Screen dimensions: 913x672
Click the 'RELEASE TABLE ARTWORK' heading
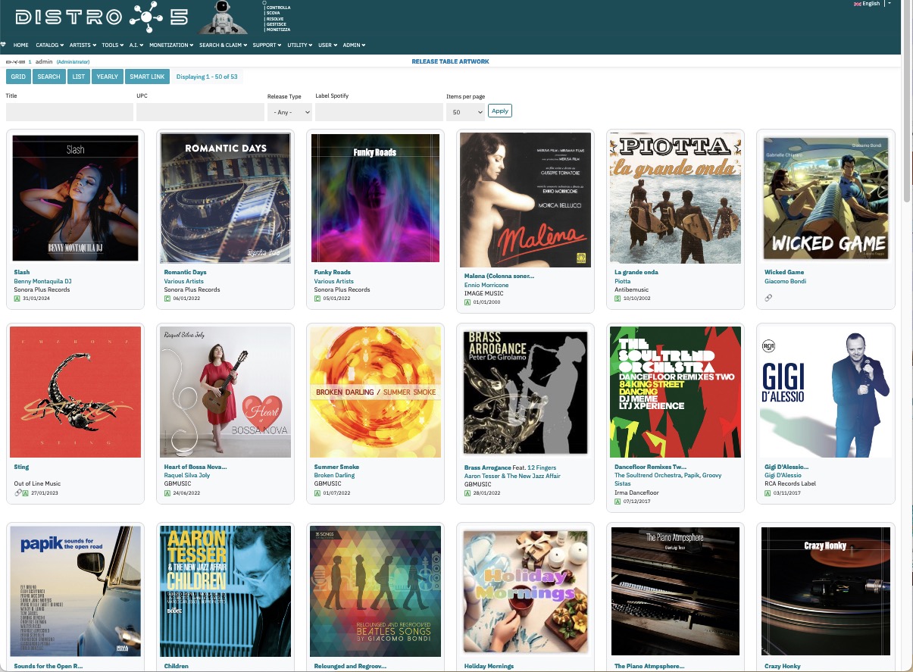(450, 61)
